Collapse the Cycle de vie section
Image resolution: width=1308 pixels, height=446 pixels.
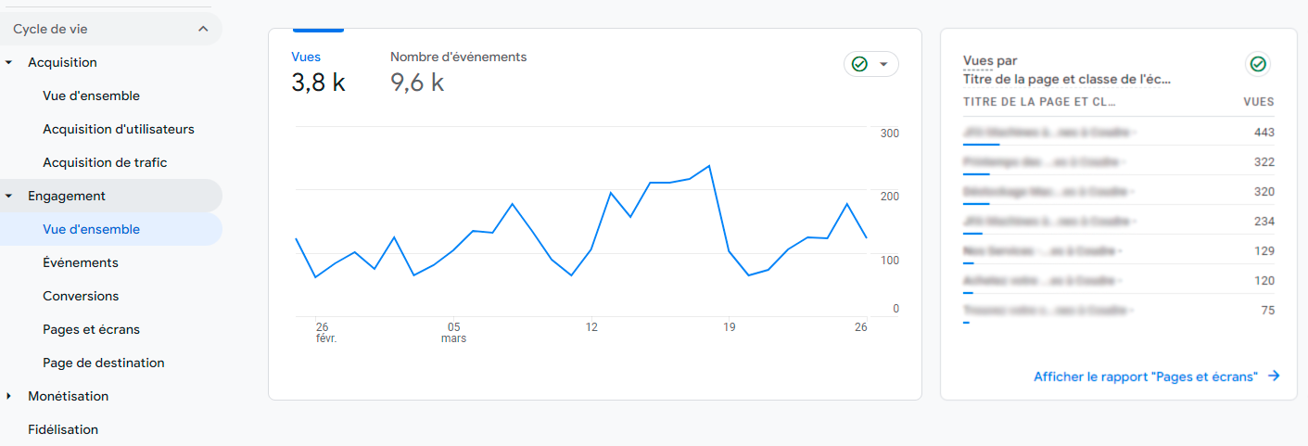click(x=203, y=30)
